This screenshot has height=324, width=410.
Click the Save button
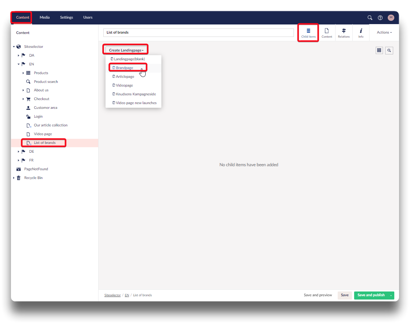(345, 295)
